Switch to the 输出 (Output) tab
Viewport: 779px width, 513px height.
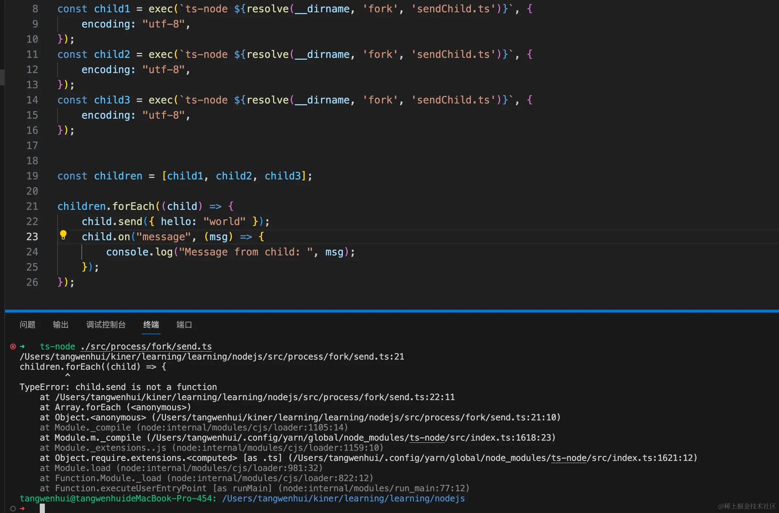pyautogui.click(x=60, y=325)
